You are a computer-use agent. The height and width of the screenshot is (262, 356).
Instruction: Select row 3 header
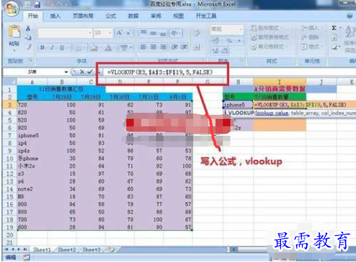9,105
